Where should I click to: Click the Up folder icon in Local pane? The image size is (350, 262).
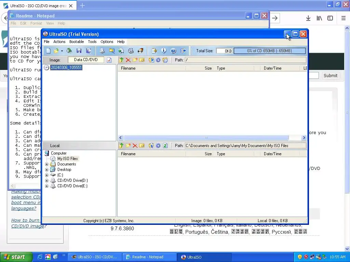click(121, 146)
